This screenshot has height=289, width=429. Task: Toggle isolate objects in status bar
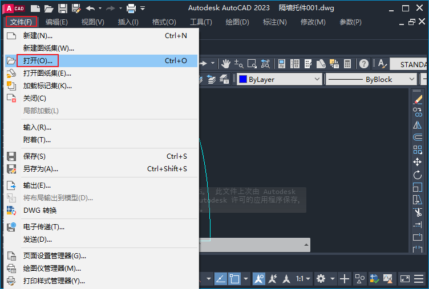[359, 279]
